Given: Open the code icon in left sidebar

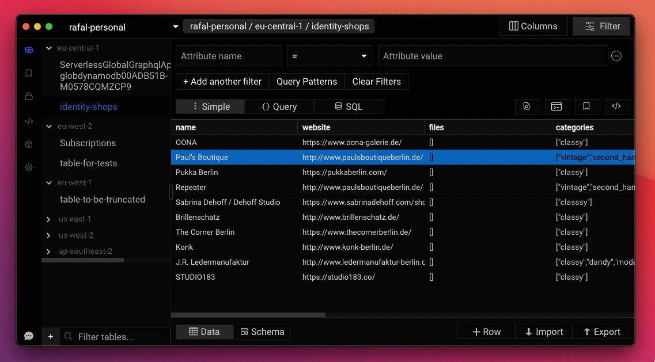Looking at the screenshot, I should pyautogui.click(x=29, y=121).
